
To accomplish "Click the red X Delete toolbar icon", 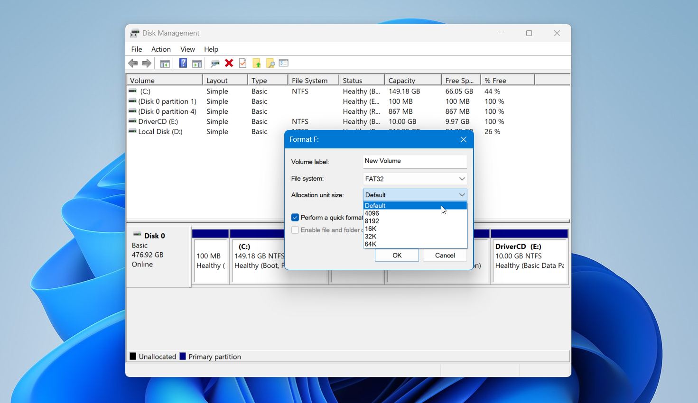I will [229, 63].
